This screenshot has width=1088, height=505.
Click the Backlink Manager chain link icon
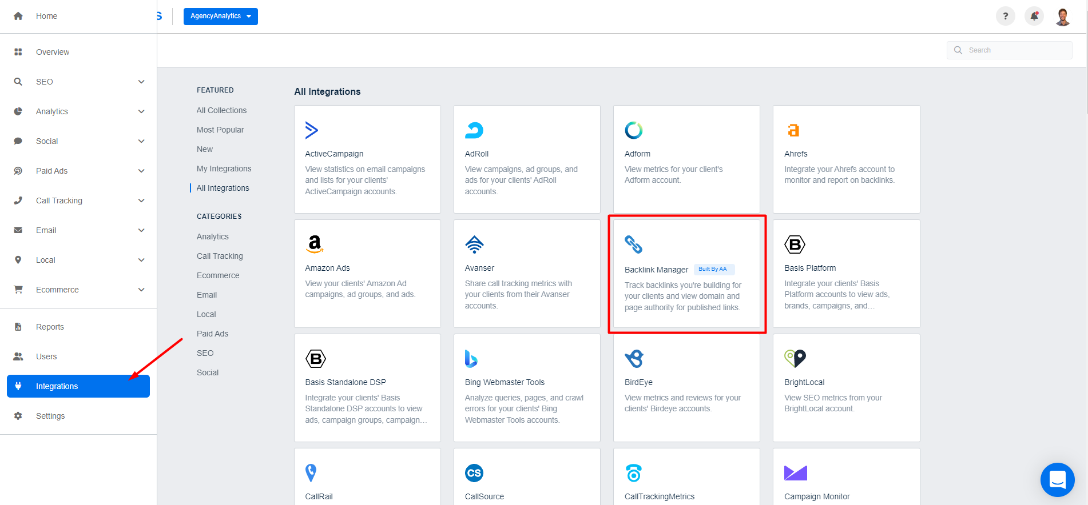634,245
